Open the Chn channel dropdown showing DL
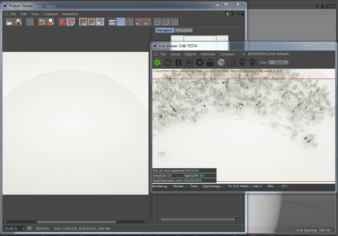338x236 pixels. pos(278,62)
